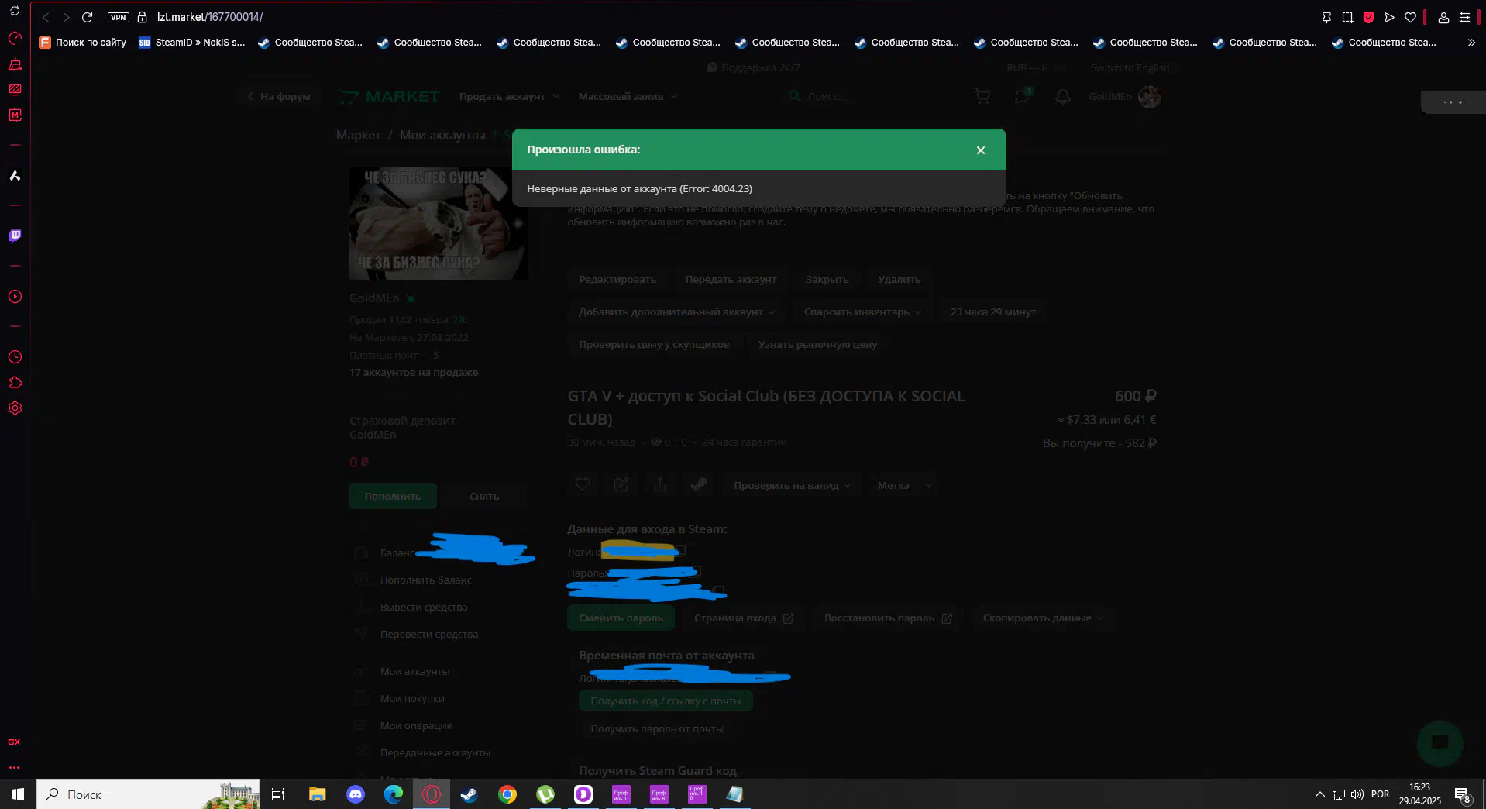The image size is (1486, 809).
Task: Toggle the VPN badge in address bar
Action: pos(118,17)
